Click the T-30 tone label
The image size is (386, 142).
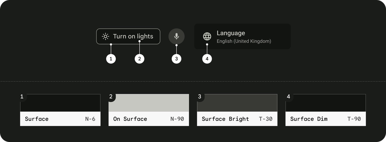[x=266, y=119]
